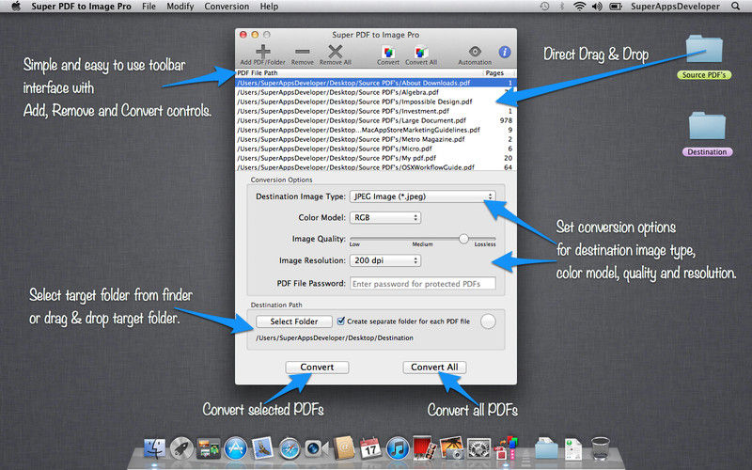The width and height of the screenshot is (752, 470).
Task: Select the MacAppStoreMarketingGuidelines.pdf row
Action: coord(375,130)
